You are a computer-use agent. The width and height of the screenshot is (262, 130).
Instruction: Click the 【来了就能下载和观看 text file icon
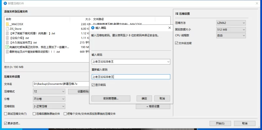pos(7,33)
